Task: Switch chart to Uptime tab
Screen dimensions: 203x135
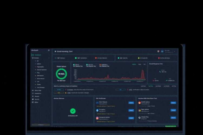Action: pos(134,64)
